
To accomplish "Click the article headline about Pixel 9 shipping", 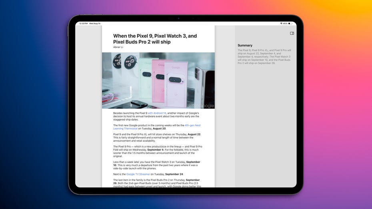I will point(155,39).
